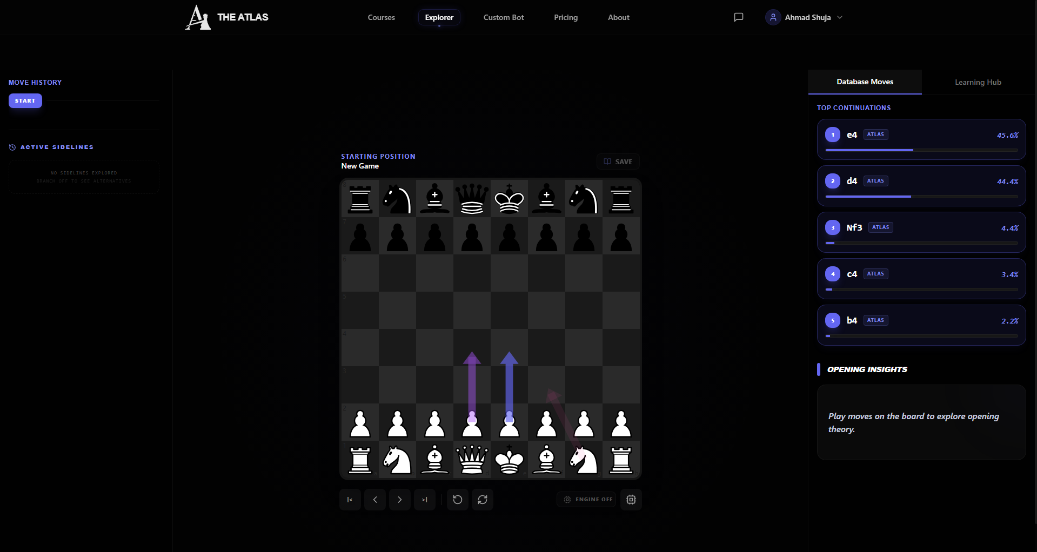Toggle the ENGINE OFF switch
This screenshot has width=1037, height=552.
click(586, 500)
